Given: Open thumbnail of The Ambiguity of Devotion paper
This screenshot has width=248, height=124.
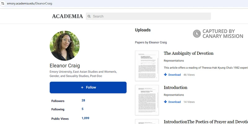Looking at the screenshot, I should coord(147,66).
